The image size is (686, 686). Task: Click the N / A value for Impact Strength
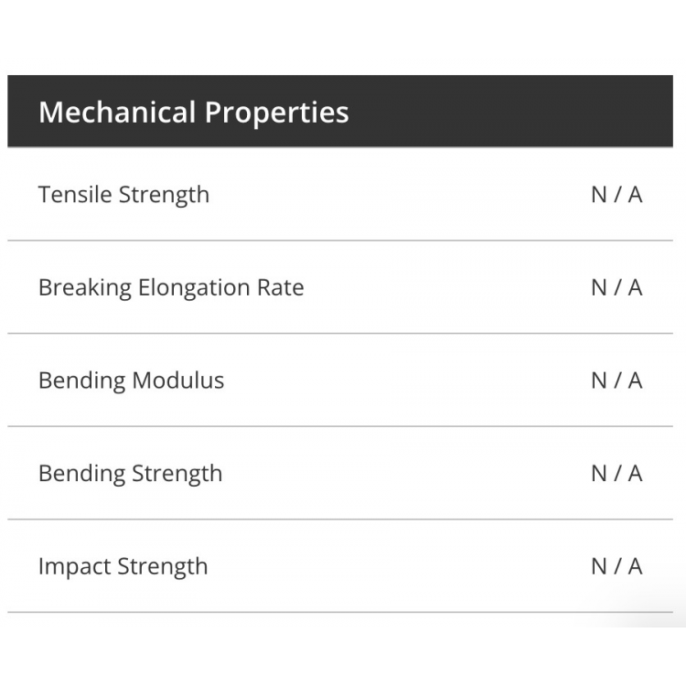616,566
